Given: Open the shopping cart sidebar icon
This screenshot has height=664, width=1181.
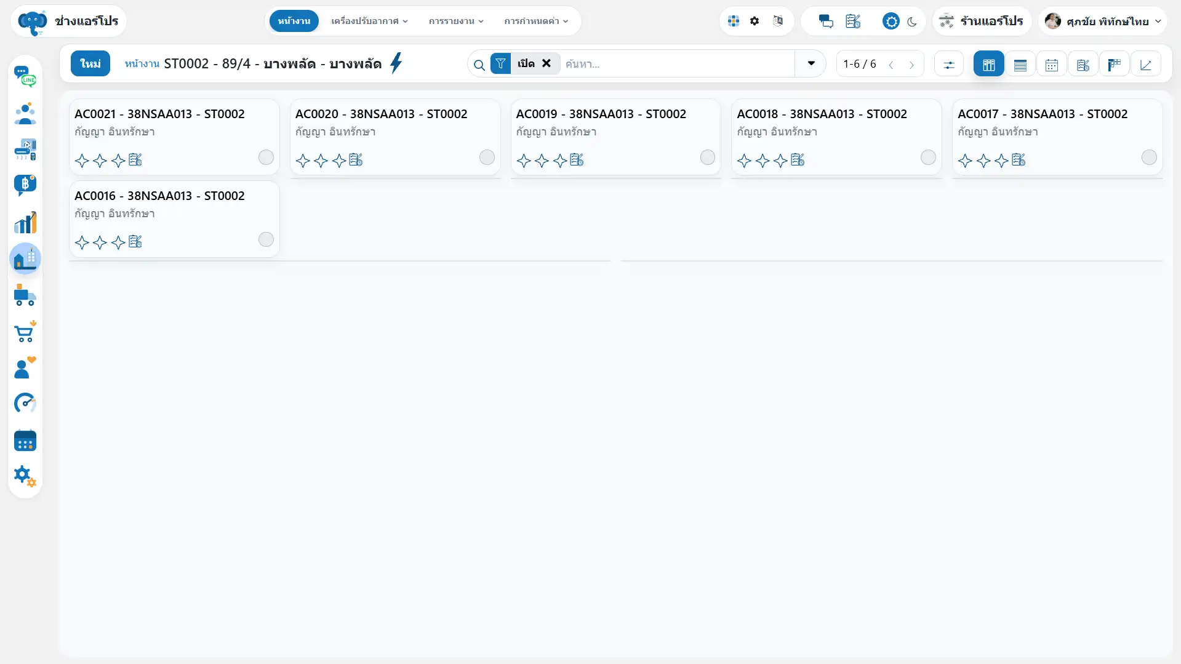Looking at the screenshot, I should [x=25, y=332].
